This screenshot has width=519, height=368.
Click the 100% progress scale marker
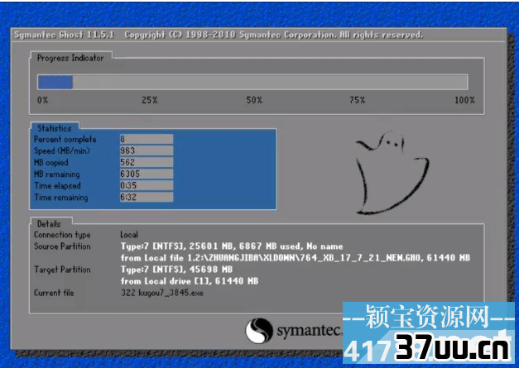click(464, 100)
